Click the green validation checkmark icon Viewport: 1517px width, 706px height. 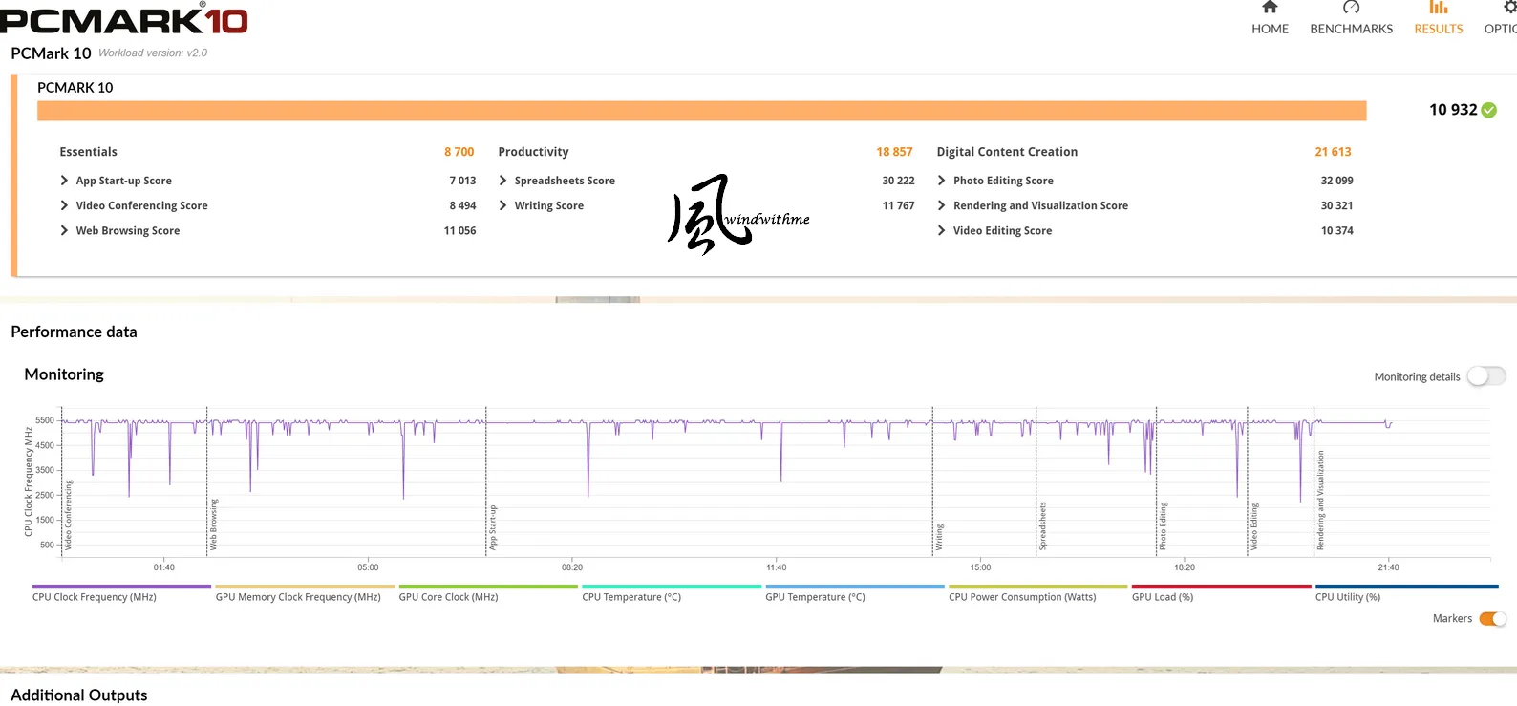point(1489,110)
